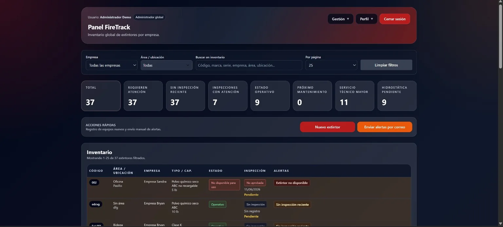Select the Inspecciones con atención card
The image size is (503, 227).
coord(228,96)
